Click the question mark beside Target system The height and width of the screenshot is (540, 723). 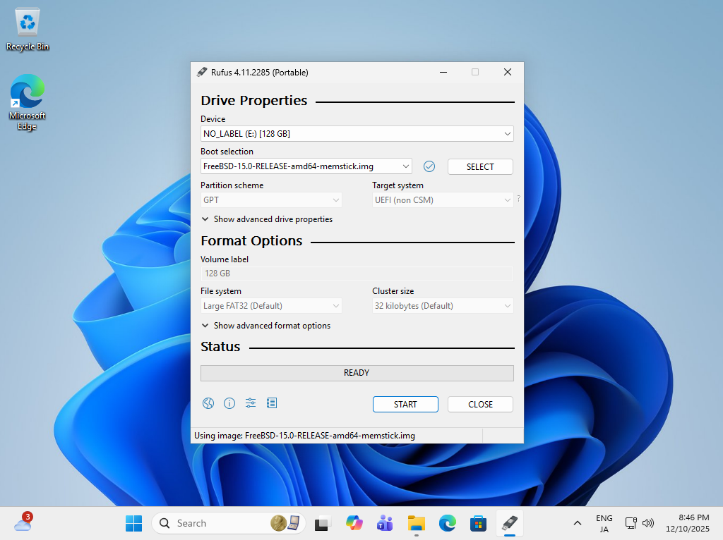(518, 200)
